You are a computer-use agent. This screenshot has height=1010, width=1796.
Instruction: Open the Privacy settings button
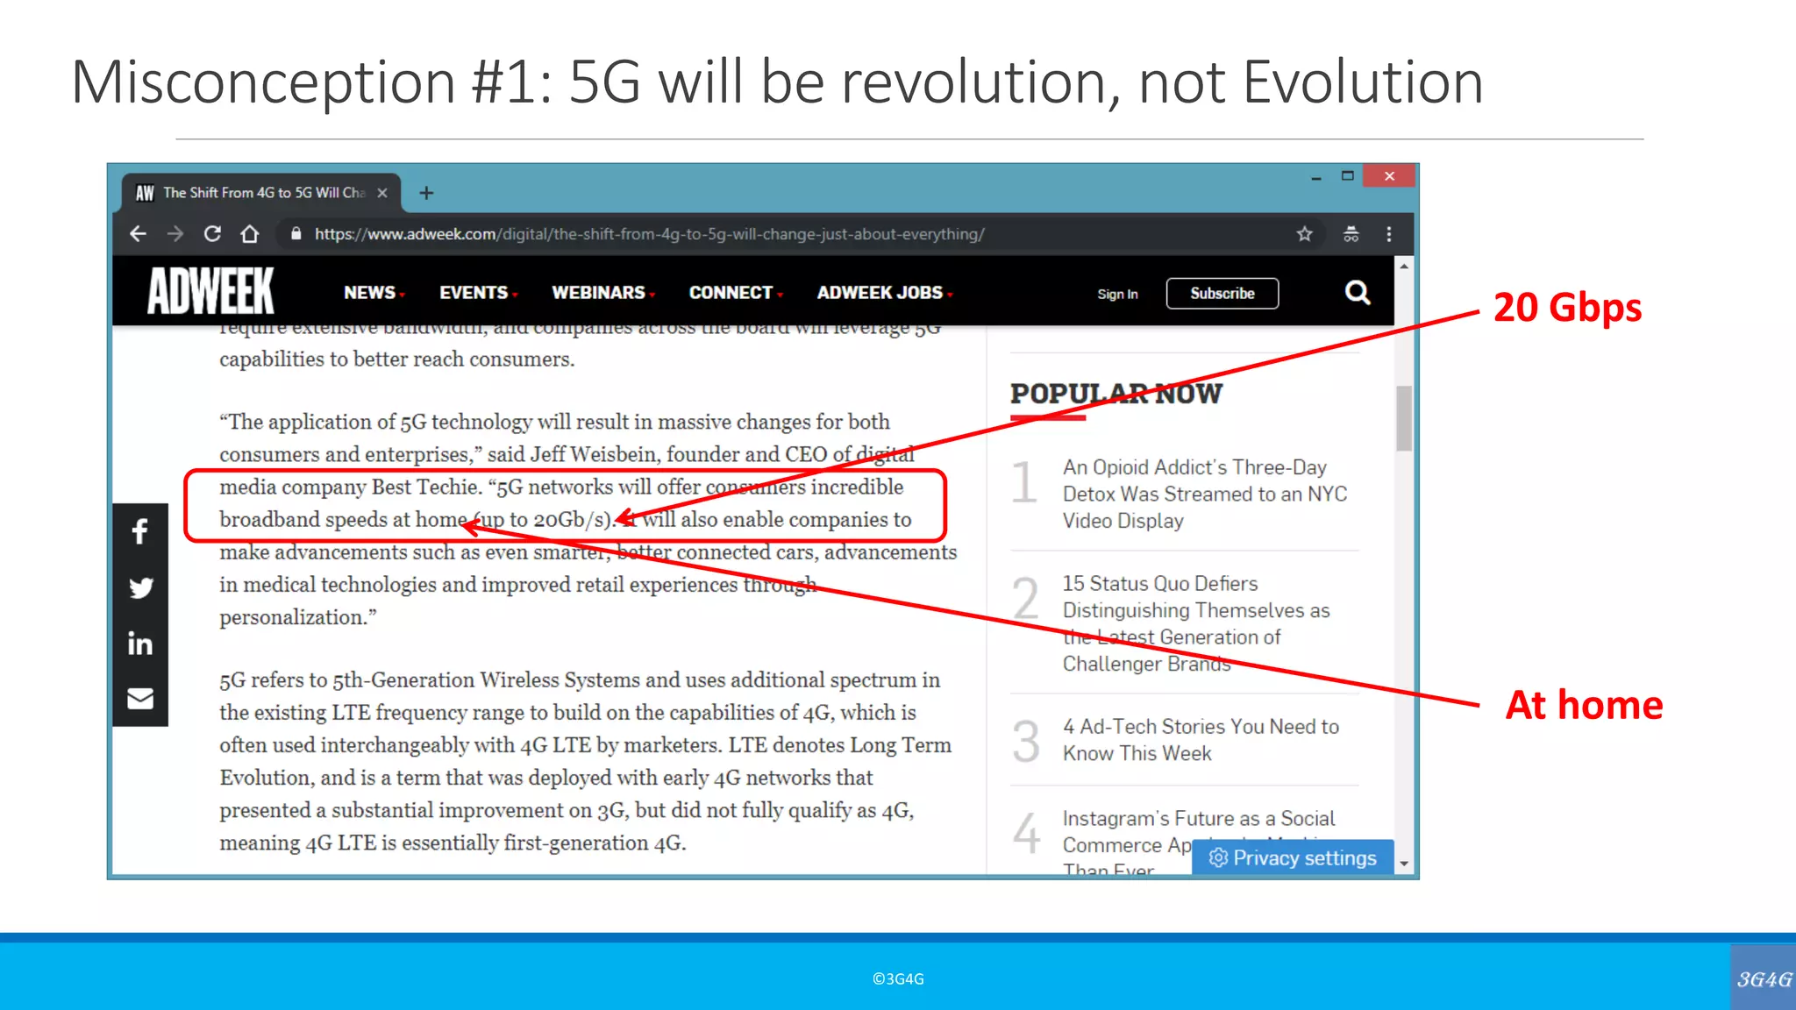click(x=1293, y=857)
